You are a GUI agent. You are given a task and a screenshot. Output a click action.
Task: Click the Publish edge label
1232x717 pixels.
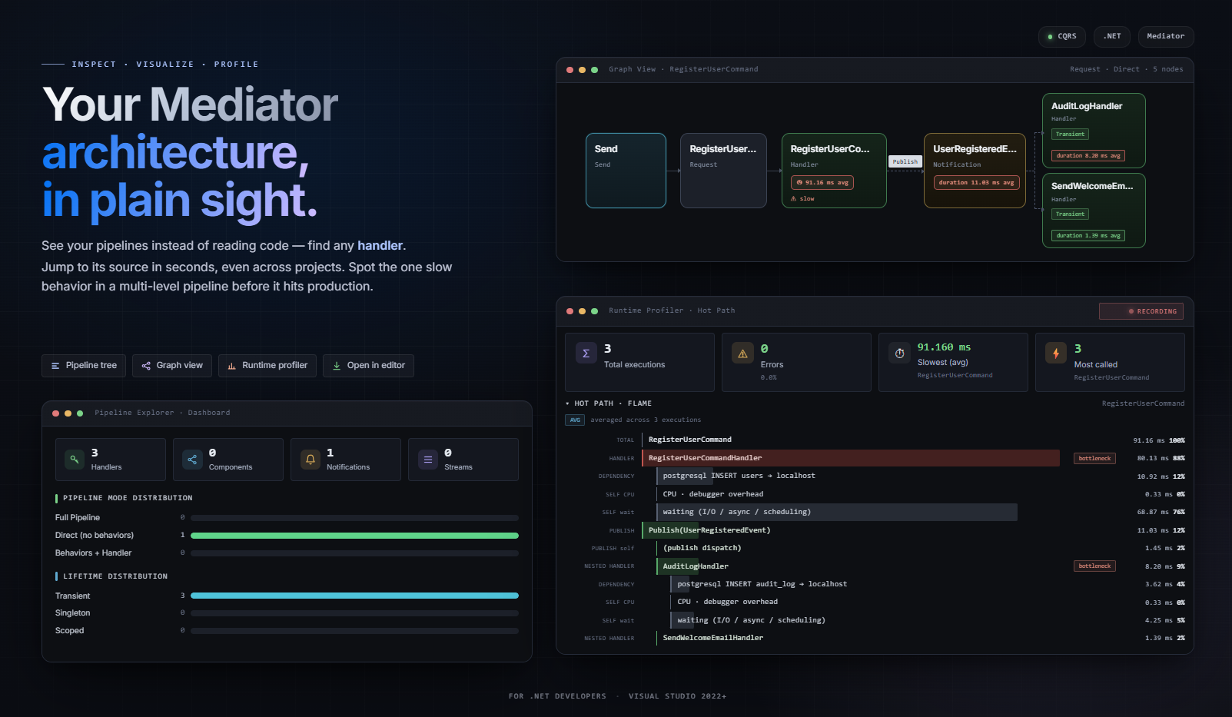tap(905, 161)
